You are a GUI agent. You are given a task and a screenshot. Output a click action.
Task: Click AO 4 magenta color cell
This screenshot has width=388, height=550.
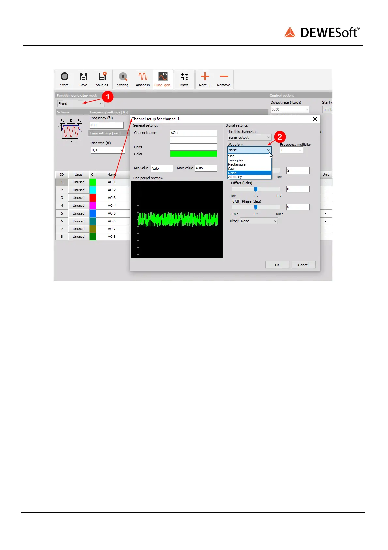point(93,206)
